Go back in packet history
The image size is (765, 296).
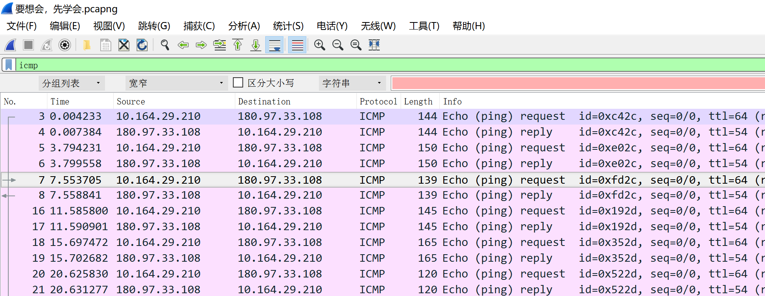pos(183,45)
